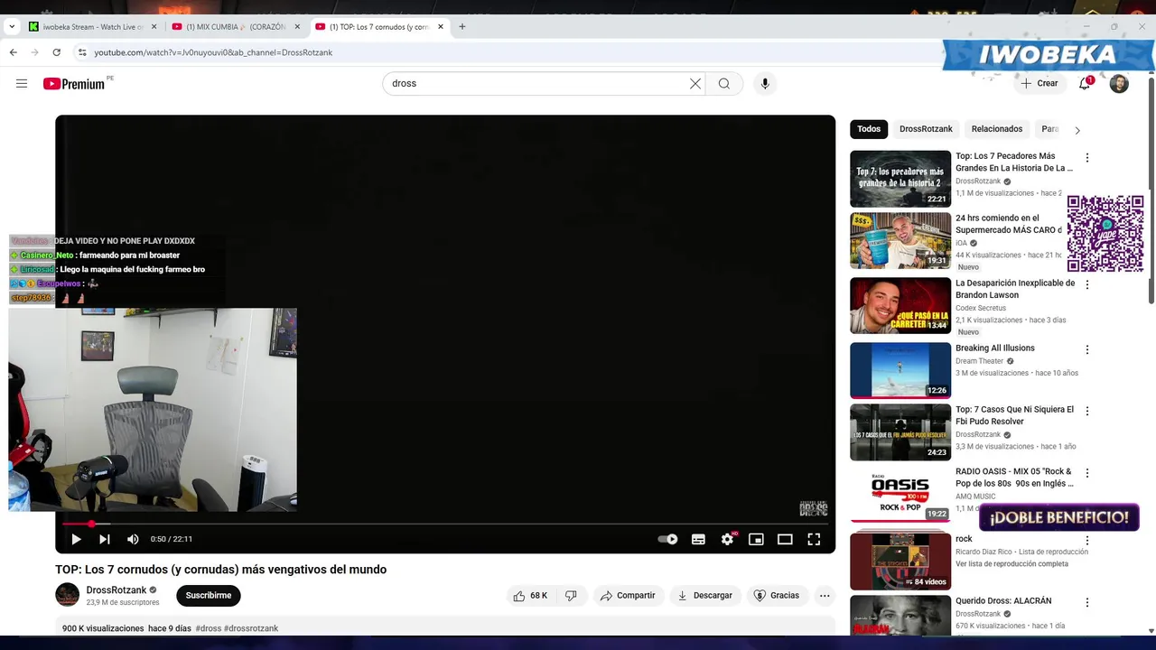Screen dimensions: 1156x650
Task: Open complete rock playlist link
Action: 1011,564
